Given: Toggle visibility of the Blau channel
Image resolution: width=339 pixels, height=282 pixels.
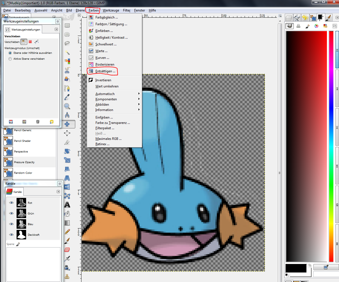Looking at the screenshot, I should pyautogui.click(x=12, y=224).
